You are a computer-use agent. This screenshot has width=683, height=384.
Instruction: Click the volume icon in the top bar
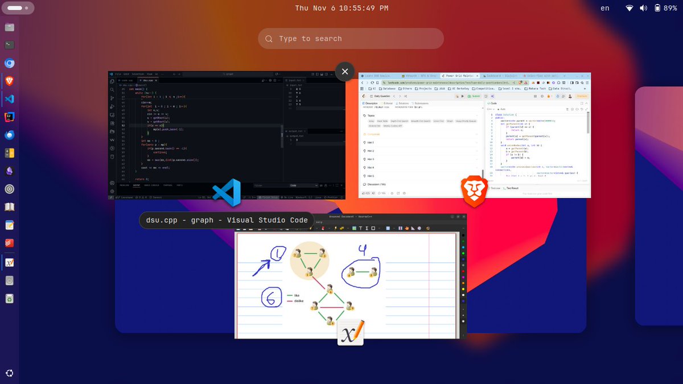pyautogui.click(x=644, y=9)
